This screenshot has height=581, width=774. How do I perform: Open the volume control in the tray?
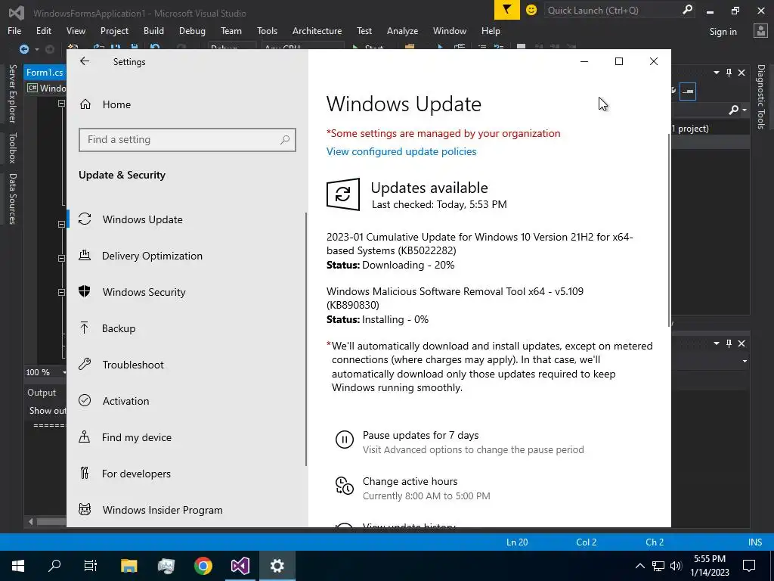tap(676, 566)
